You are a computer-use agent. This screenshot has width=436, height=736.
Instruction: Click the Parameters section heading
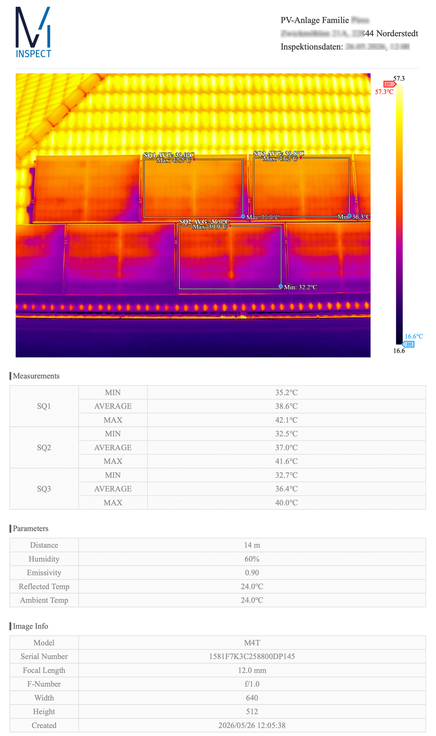tap(31, 528)
